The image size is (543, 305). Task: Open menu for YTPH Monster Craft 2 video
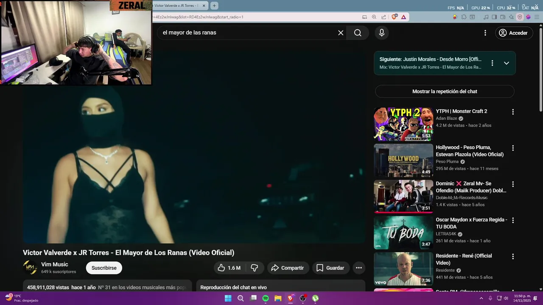point(513,112)
